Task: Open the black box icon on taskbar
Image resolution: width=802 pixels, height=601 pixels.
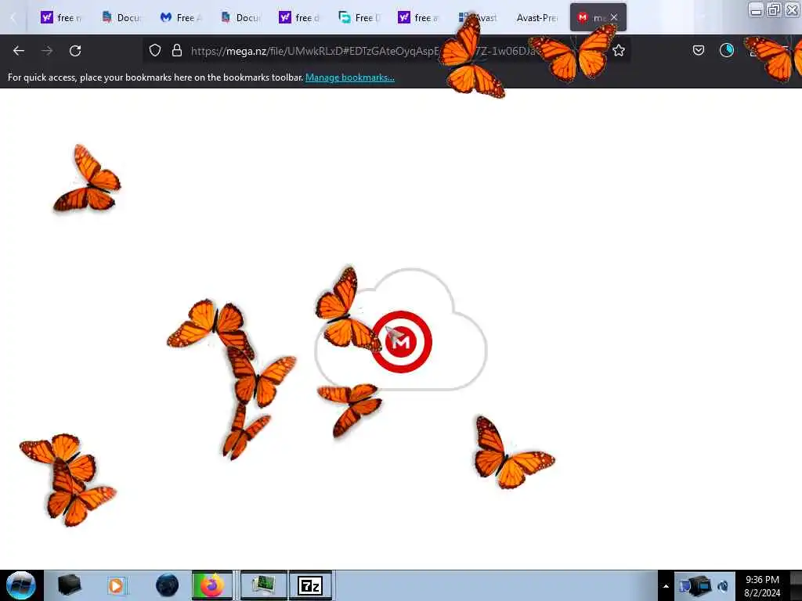Action: point(69,585)
